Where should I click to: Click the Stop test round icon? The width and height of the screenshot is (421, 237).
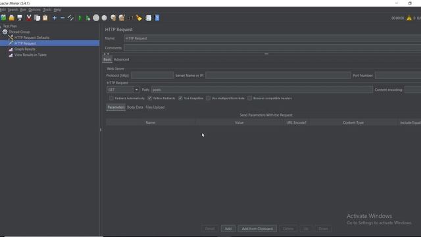point(96,18)
